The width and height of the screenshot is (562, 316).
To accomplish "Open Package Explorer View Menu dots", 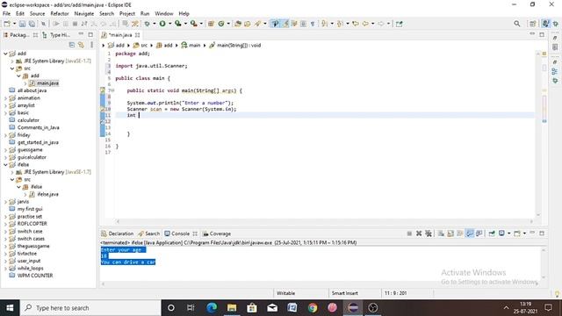I will coord(91,45).
